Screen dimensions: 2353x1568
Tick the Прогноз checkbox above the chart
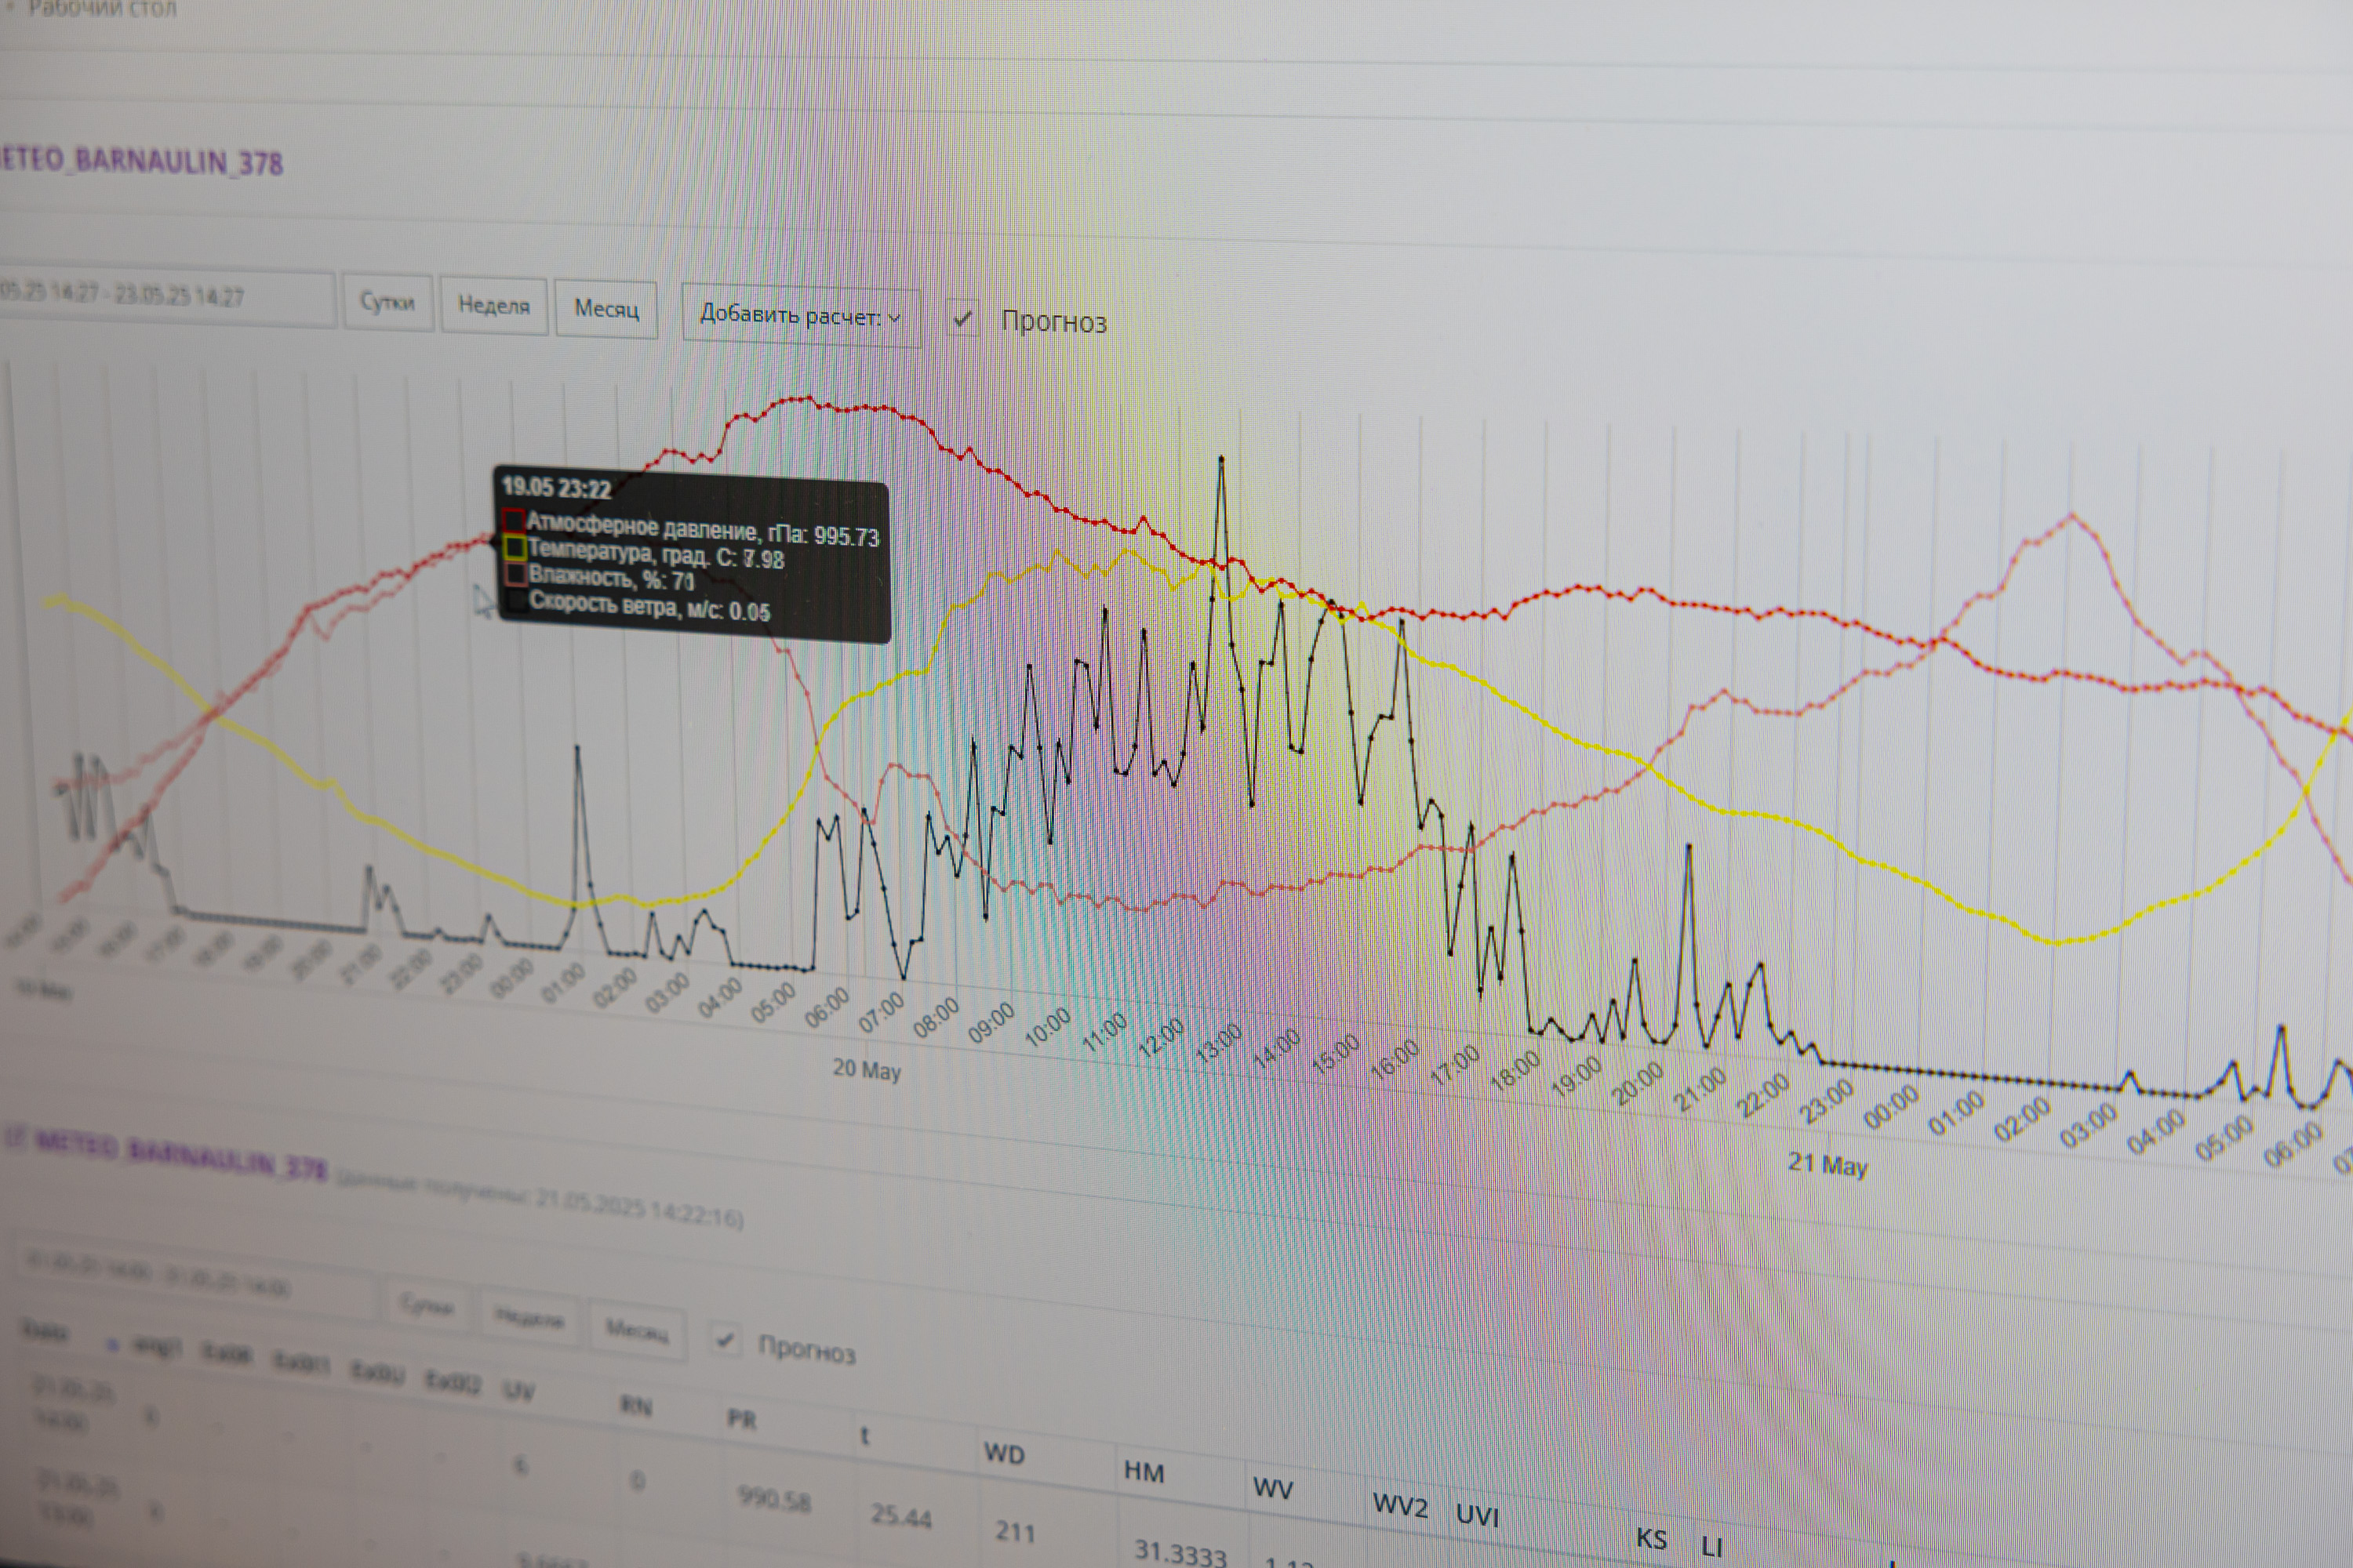962,319
